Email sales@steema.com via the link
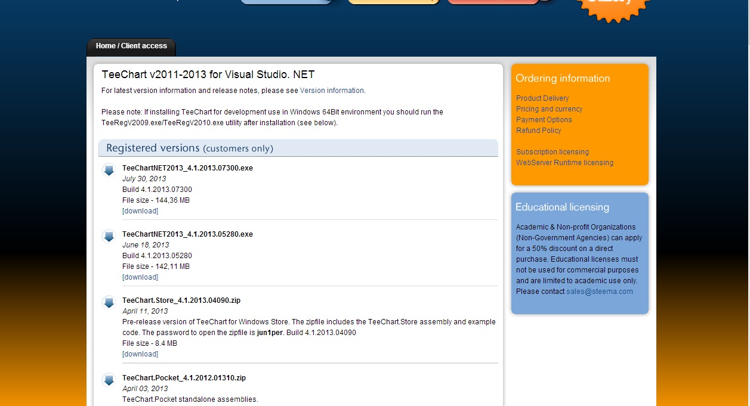 coord(600,292)
